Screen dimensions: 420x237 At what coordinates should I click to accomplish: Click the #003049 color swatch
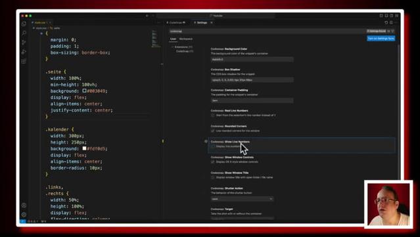pos(84,91)
